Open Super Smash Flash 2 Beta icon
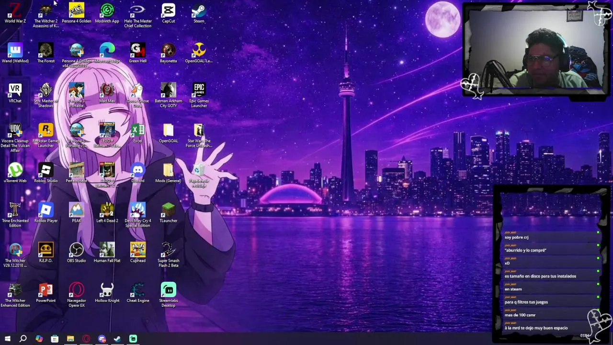This screenshot has width=613, height=345. tap(169, 255)
